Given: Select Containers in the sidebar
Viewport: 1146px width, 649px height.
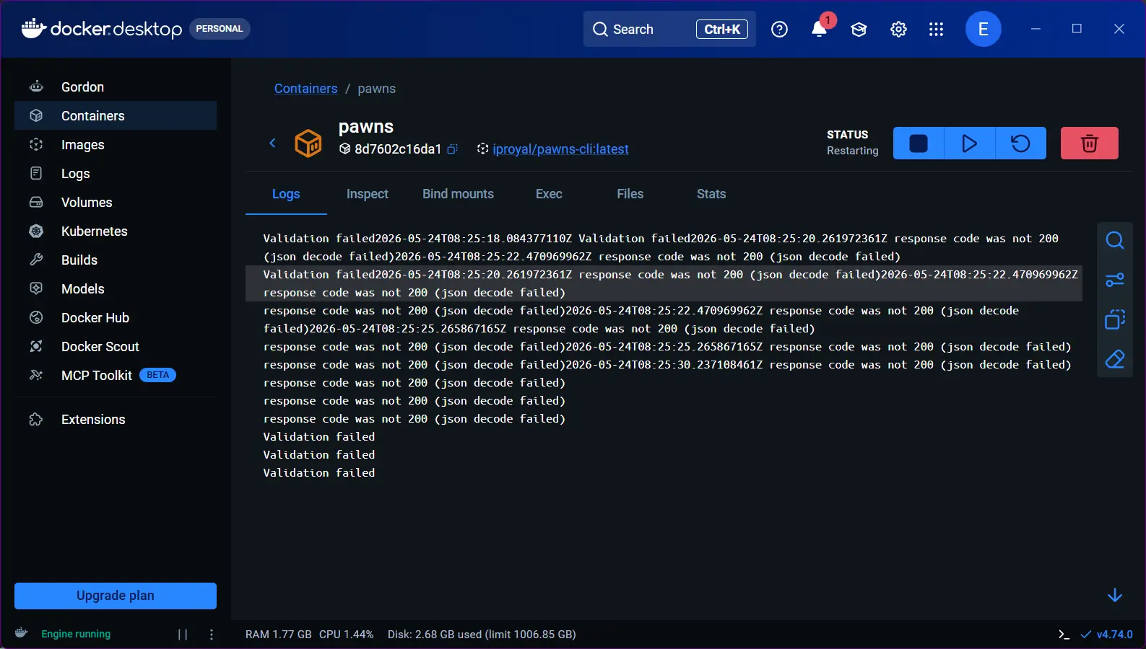Looking at the screenshot, I should 116,115.
